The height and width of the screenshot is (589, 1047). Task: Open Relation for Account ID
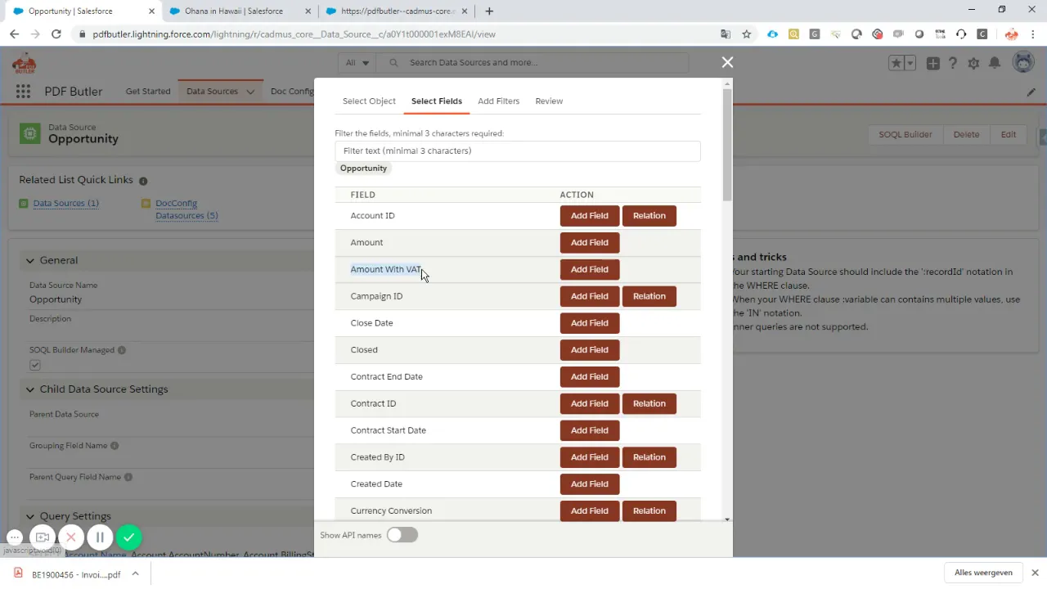[x=649, y=216]
